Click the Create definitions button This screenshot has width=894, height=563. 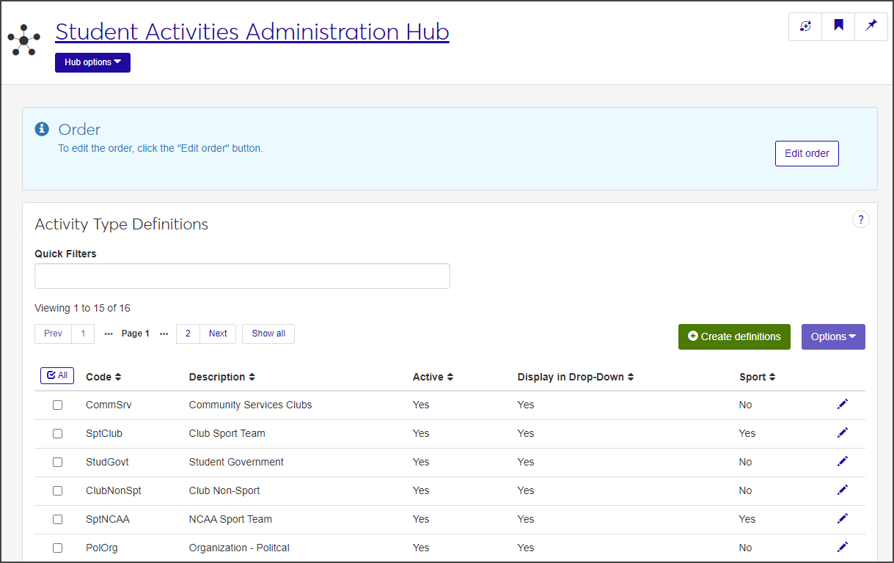[734, 336]
